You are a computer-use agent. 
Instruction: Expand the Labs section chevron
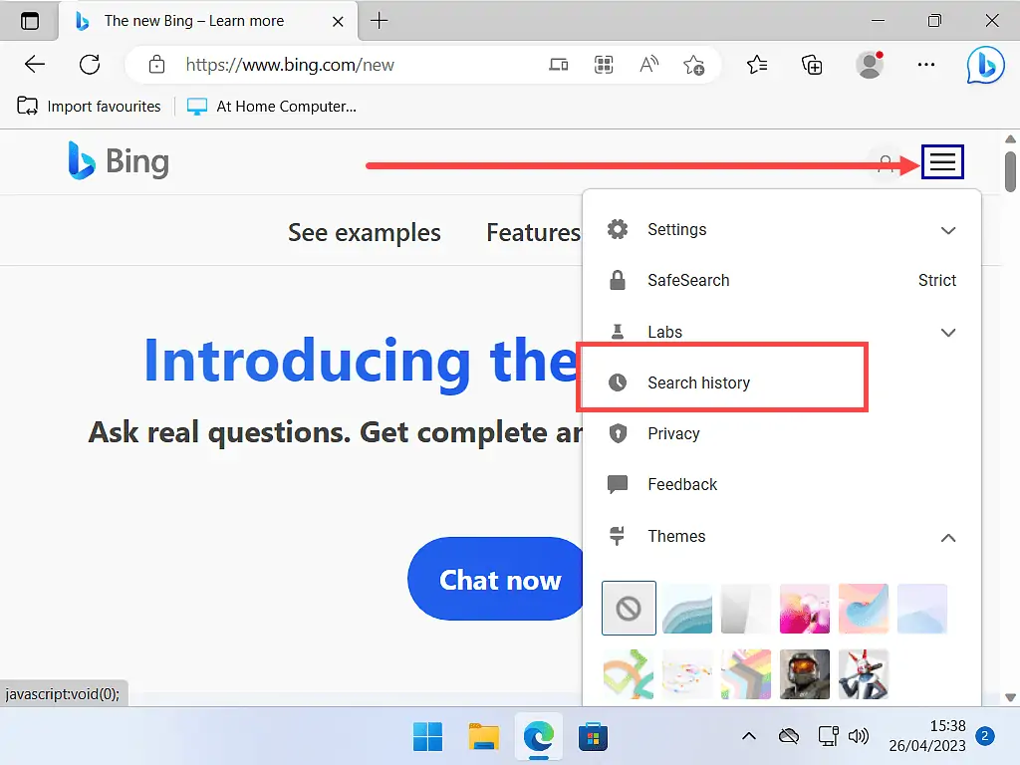(947, 332)
